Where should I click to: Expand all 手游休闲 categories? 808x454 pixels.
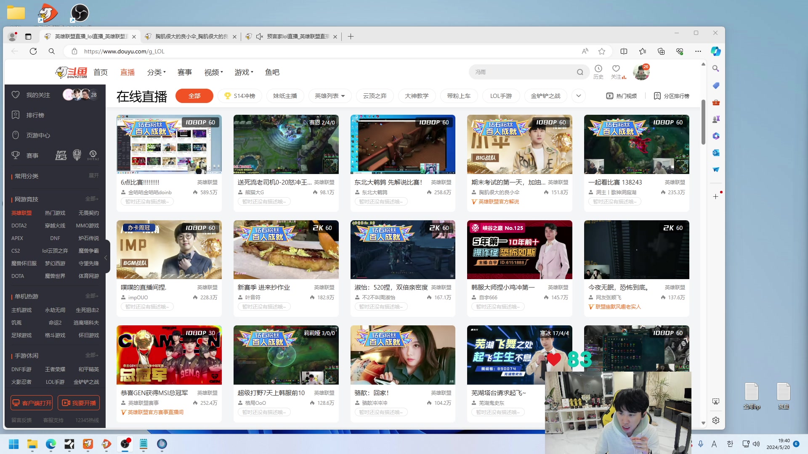pyautogui.click(x=92, y=355)
